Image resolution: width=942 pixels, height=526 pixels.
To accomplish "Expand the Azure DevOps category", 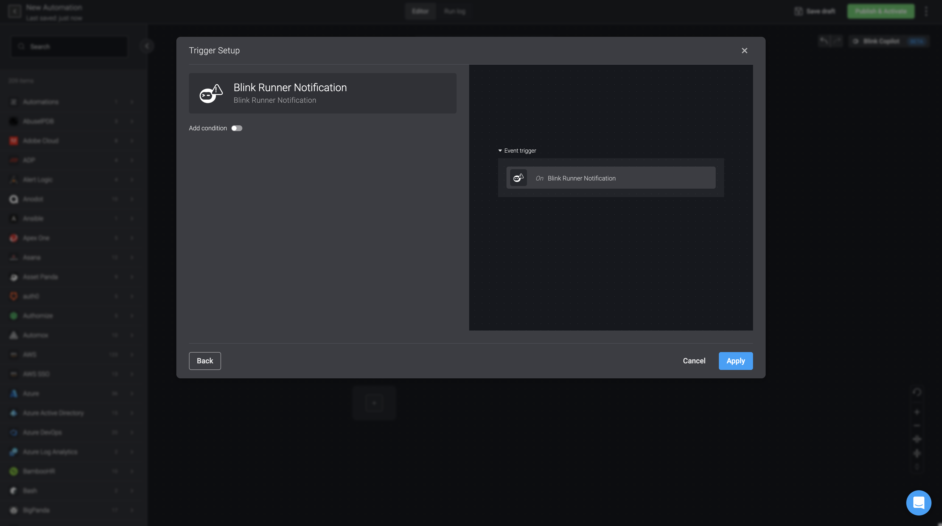I will [132, 432].
